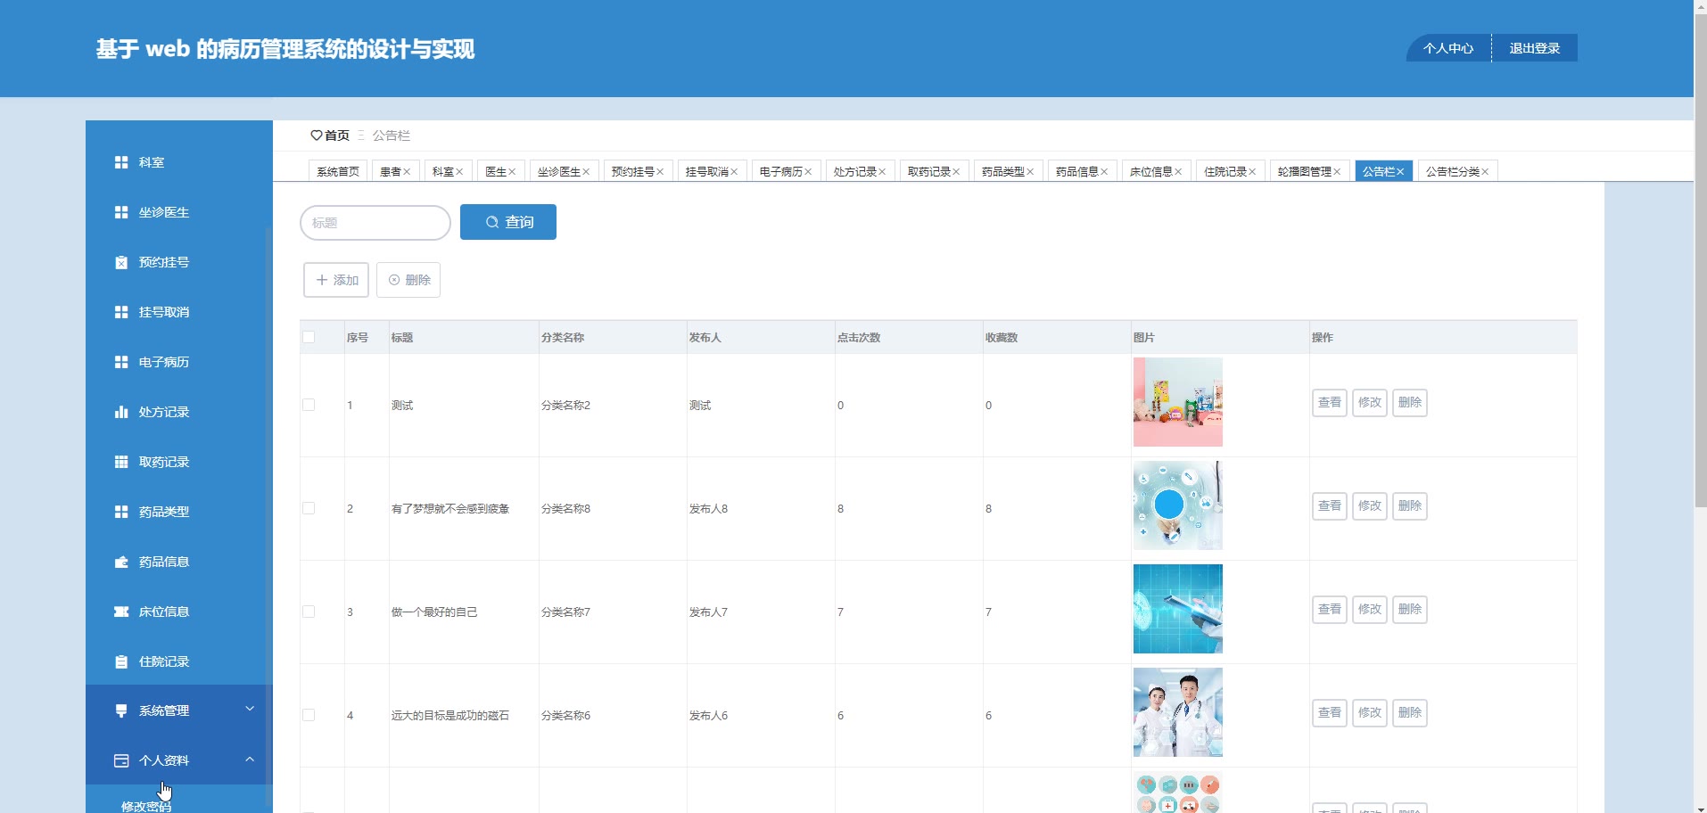Click the 标题 search input field
This screenshot has height=813, width=1707.
click(375, 223)
